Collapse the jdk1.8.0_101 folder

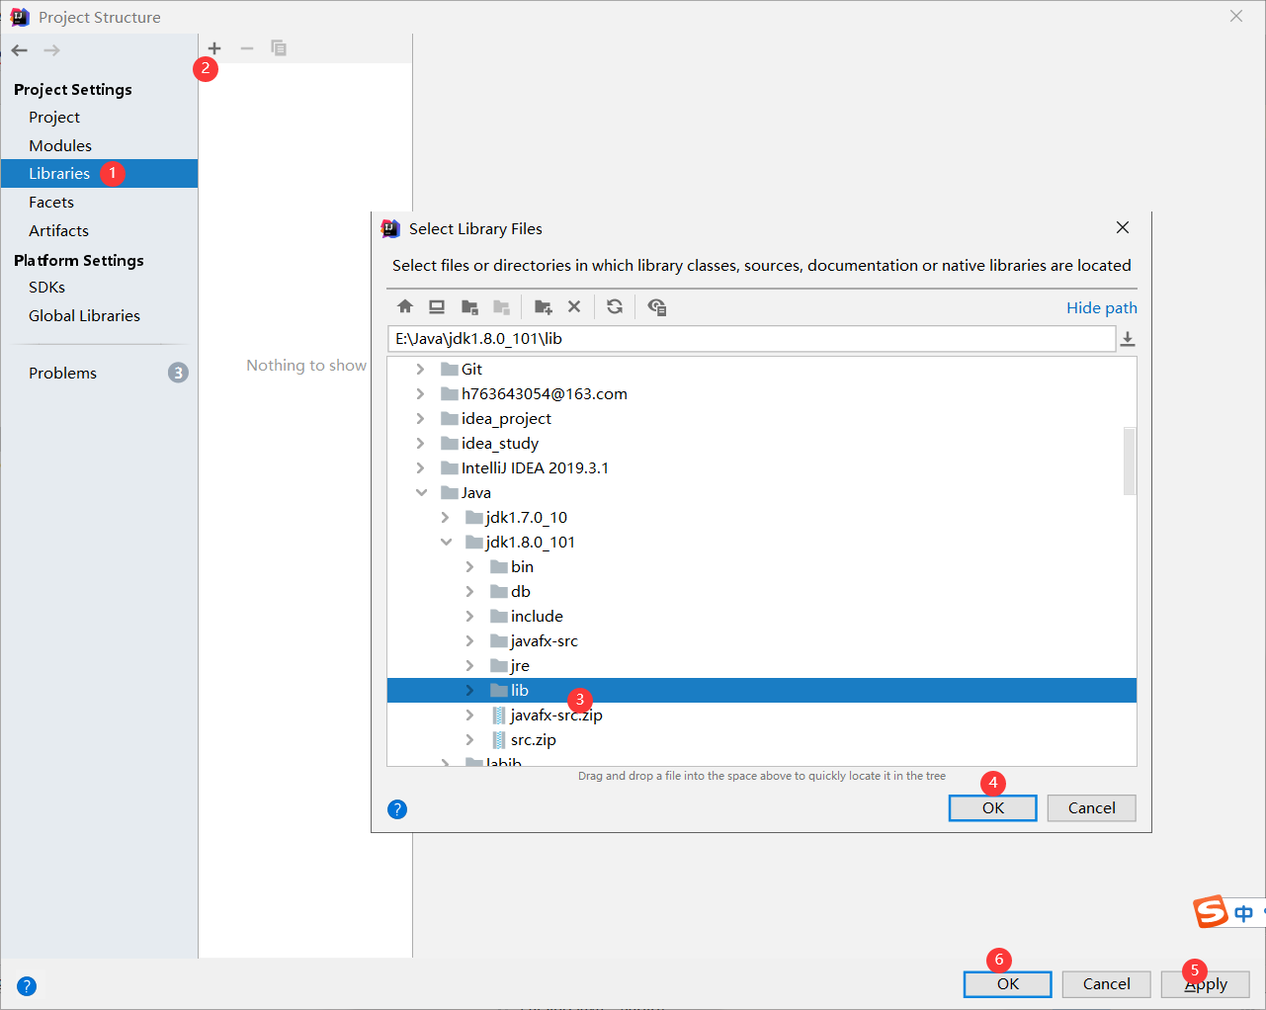pos(446,542)
